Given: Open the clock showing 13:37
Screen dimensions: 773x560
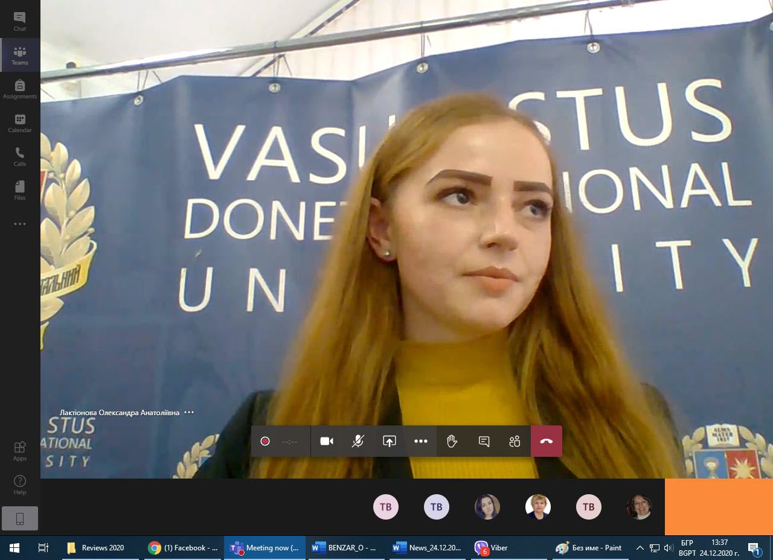Looking at the screenshot, I should click(x=719, y=548).
